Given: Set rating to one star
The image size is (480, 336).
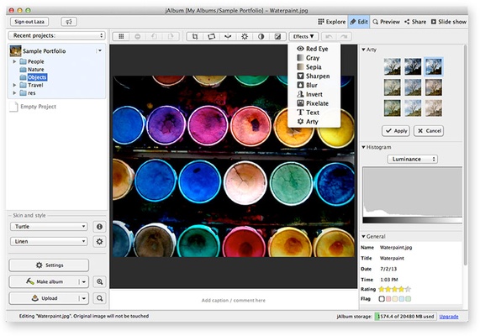Looking at the screenshot, I should click(x=382, y=289).
